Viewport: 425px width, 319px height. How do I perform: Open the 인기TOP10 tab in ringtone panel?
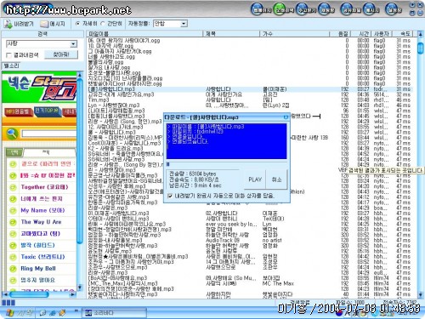(x=47, y=111)
